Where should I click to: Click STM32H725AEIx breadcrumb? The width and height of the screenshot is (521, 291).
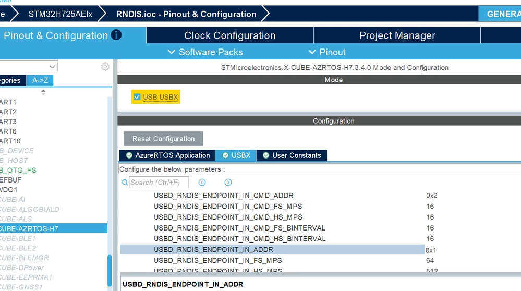tap(60, 14)
